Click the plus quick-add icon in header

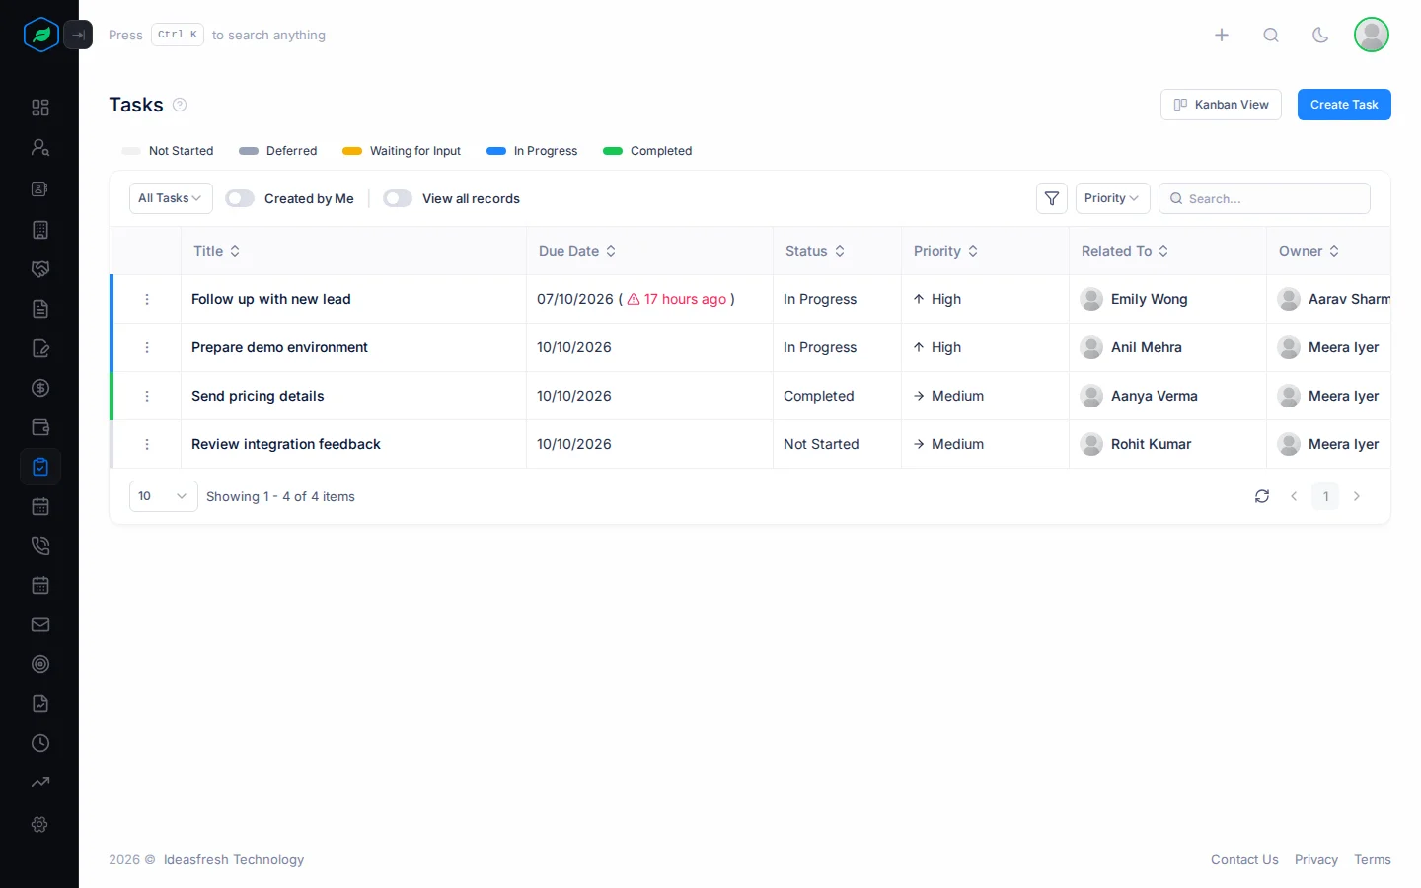point(1222,35)
